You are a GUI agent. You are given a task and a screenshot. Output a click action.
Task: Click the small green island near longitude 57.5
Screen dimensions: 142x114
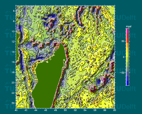coord(102,84)
